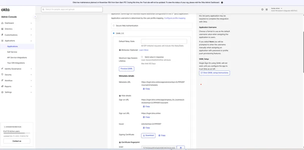The width and height of the screenshot is (304, 150).
Task: Click the Preview SAML button
Action: 127,69
